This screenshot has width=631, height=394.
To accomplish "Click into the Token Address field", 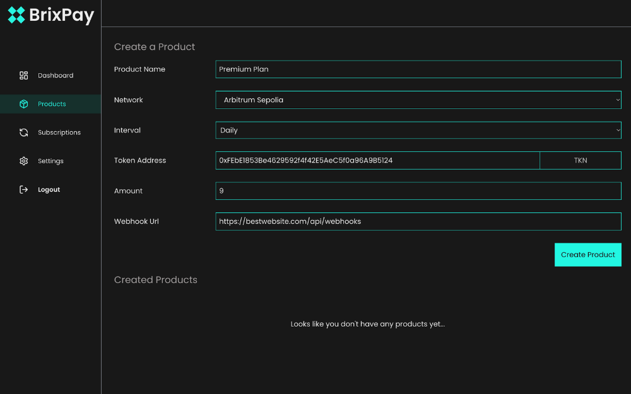I will point(377,161).
